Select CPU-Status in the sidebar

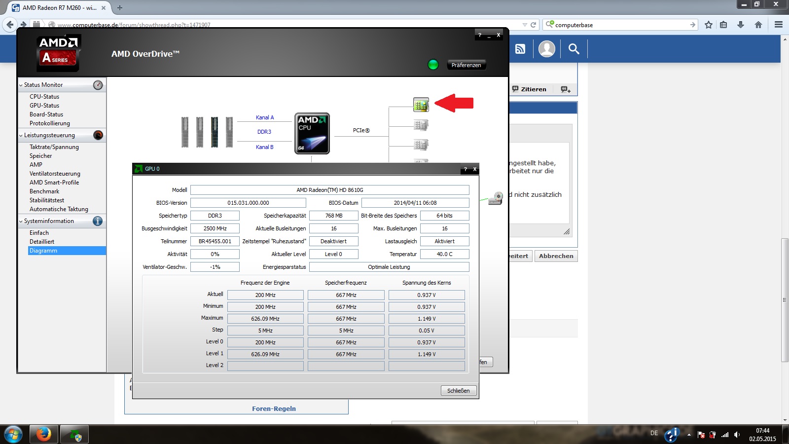click(44, 97)
